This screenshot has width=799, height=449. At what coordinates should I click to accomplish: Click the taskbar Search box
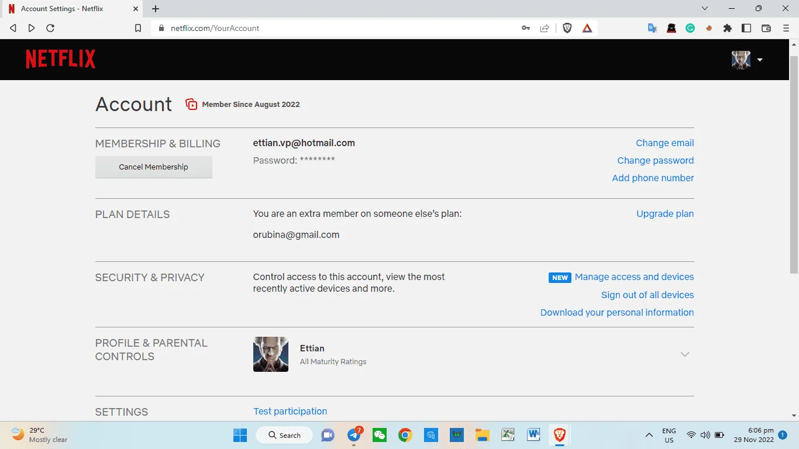tap(284, 435)
